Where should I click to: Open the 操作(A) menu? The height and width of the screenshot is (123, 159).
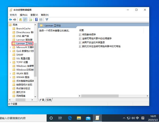[x=24, y=15]
